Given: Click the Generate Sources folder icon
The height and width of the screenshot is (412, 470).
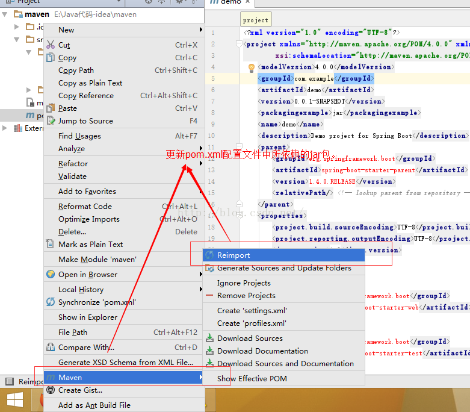Looking at the screenshot, I should point(209,268).
